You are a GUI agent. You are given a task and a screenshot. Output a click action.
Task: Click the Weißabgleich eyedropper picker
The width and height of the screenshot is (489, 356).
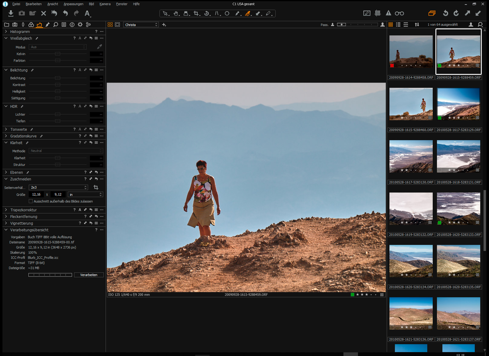[100, 47]
